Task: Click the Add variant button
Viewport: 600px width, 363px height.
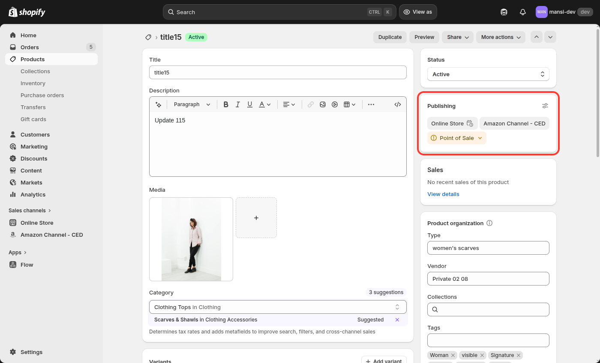Action: coord(384,360)
